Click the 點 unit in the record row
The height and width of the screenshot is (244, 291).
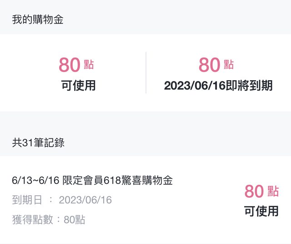click(x=273, y=191)
